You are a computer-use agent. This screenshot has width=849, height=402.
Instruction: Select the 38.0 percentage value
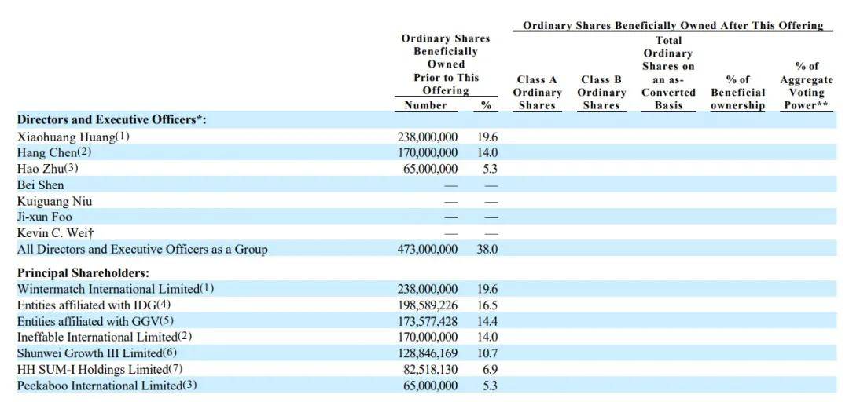pyautogui.click(x=487, y=250)
